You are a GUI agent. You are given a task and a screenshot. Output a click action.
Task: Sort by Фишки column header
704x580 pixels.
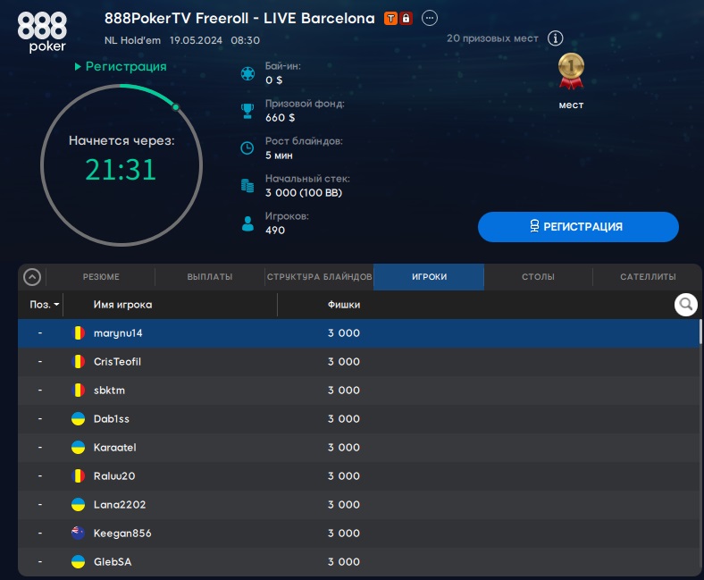343,305
